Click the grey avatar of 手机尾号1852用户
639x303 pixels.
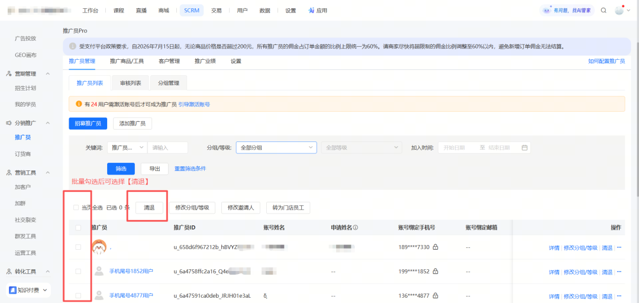[99, 271]
